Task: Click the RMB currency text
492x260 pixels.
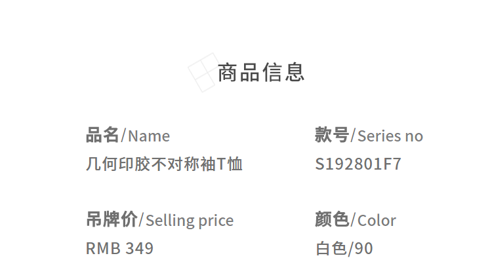Action: pyautogui.click(x=103, y=248)
